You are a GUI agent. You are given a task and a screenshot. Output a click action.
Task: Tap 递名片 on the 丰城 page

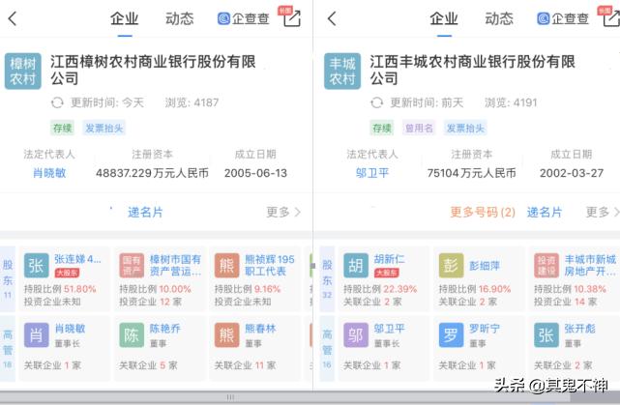(x=545, y=213)
